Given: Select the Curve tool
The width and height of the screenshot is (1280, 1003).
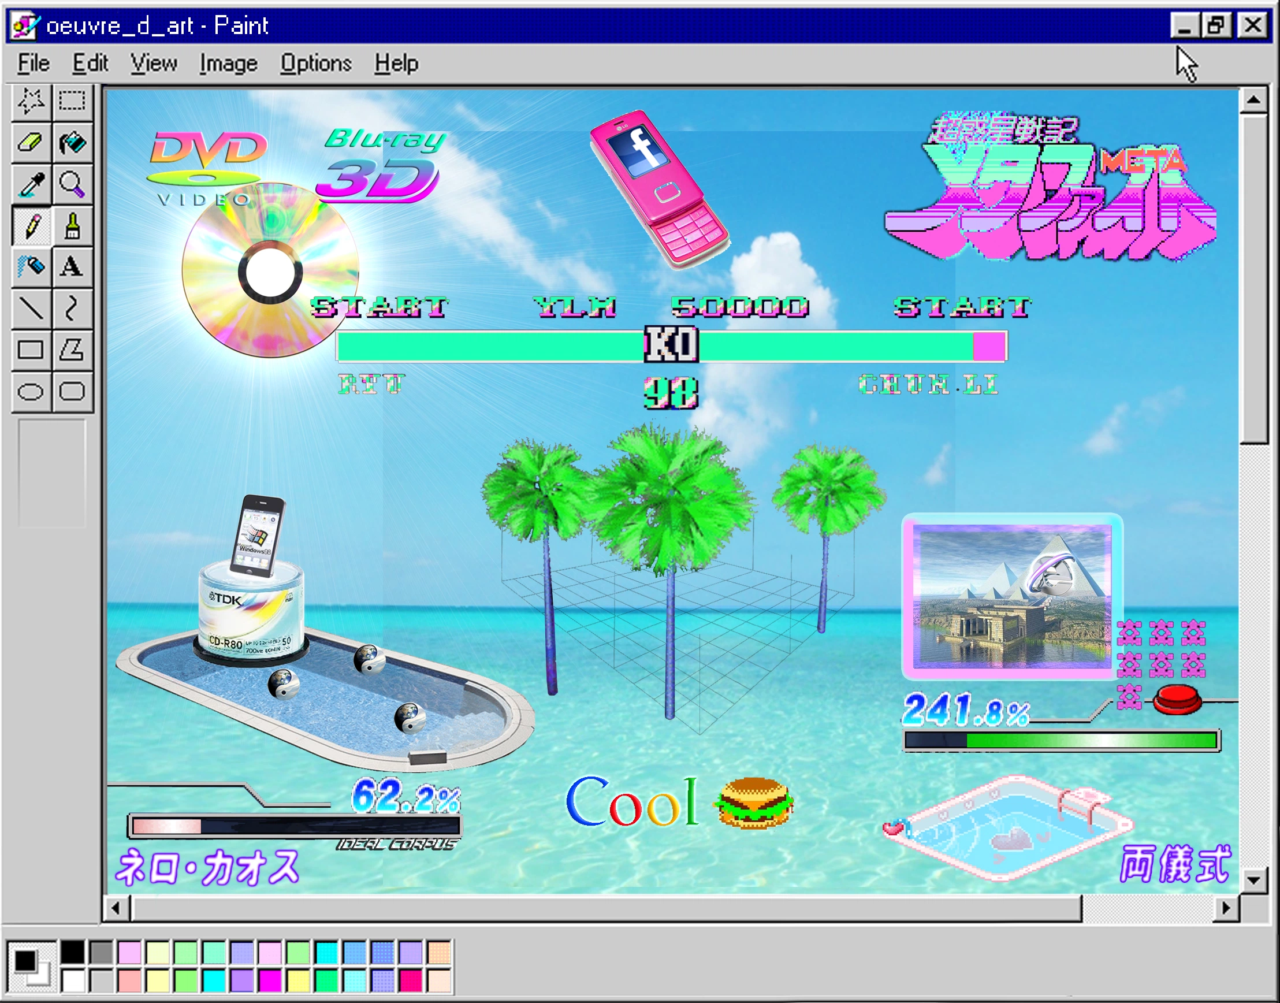Looking at the screenshot, I should tap(72, 308).
